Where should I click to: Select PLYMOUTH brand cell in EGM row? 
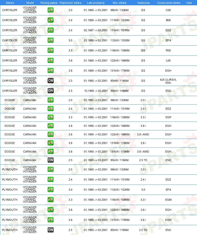pos(10,200)
